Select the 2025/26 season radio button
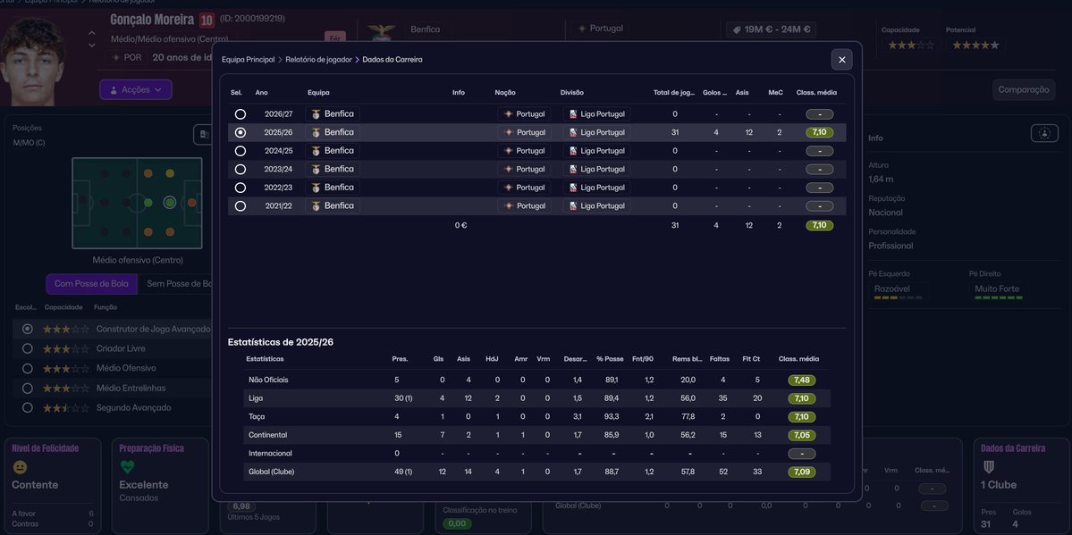The height and width of the screenshot is (535, 1072). pyautogui.click(x=240, y=132)
